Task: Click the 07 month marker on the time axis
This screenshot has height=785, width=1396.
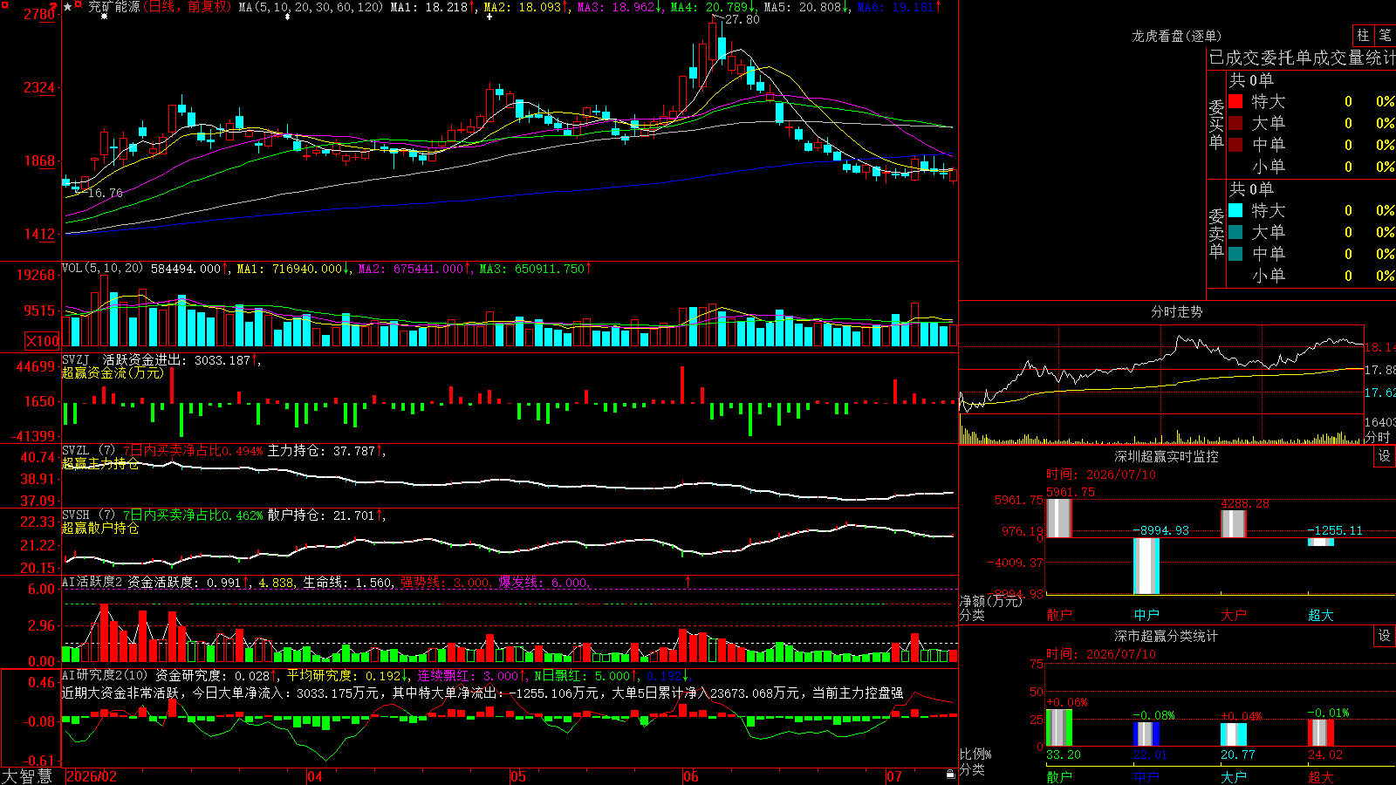Action: [x=894, y=776]
